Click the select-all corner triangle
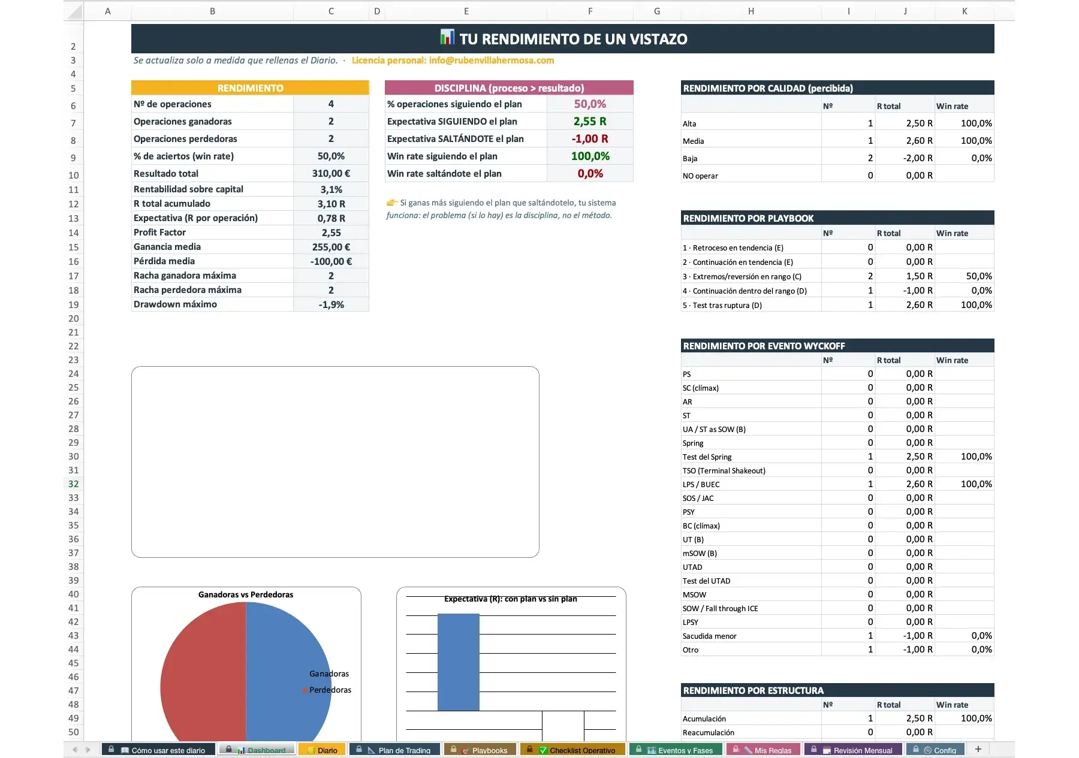The height and width of the screenshot is (758, 1079). (74, 11)
